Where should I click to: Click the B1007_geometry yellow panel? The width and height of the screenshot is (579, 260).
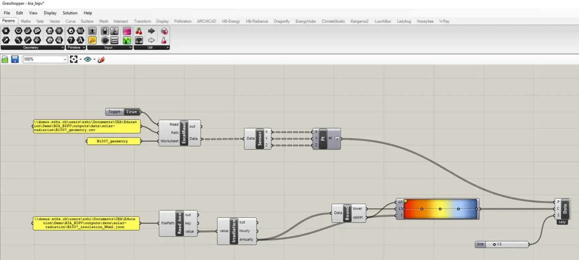tap(114, 141)
